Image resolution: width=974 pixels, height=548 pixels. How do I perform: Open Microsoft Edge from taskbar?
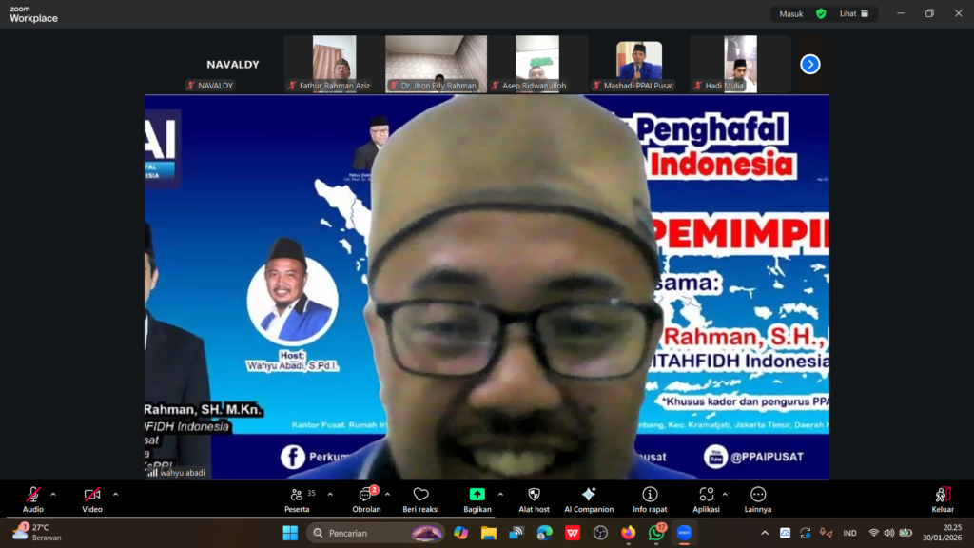click(545, 533)
